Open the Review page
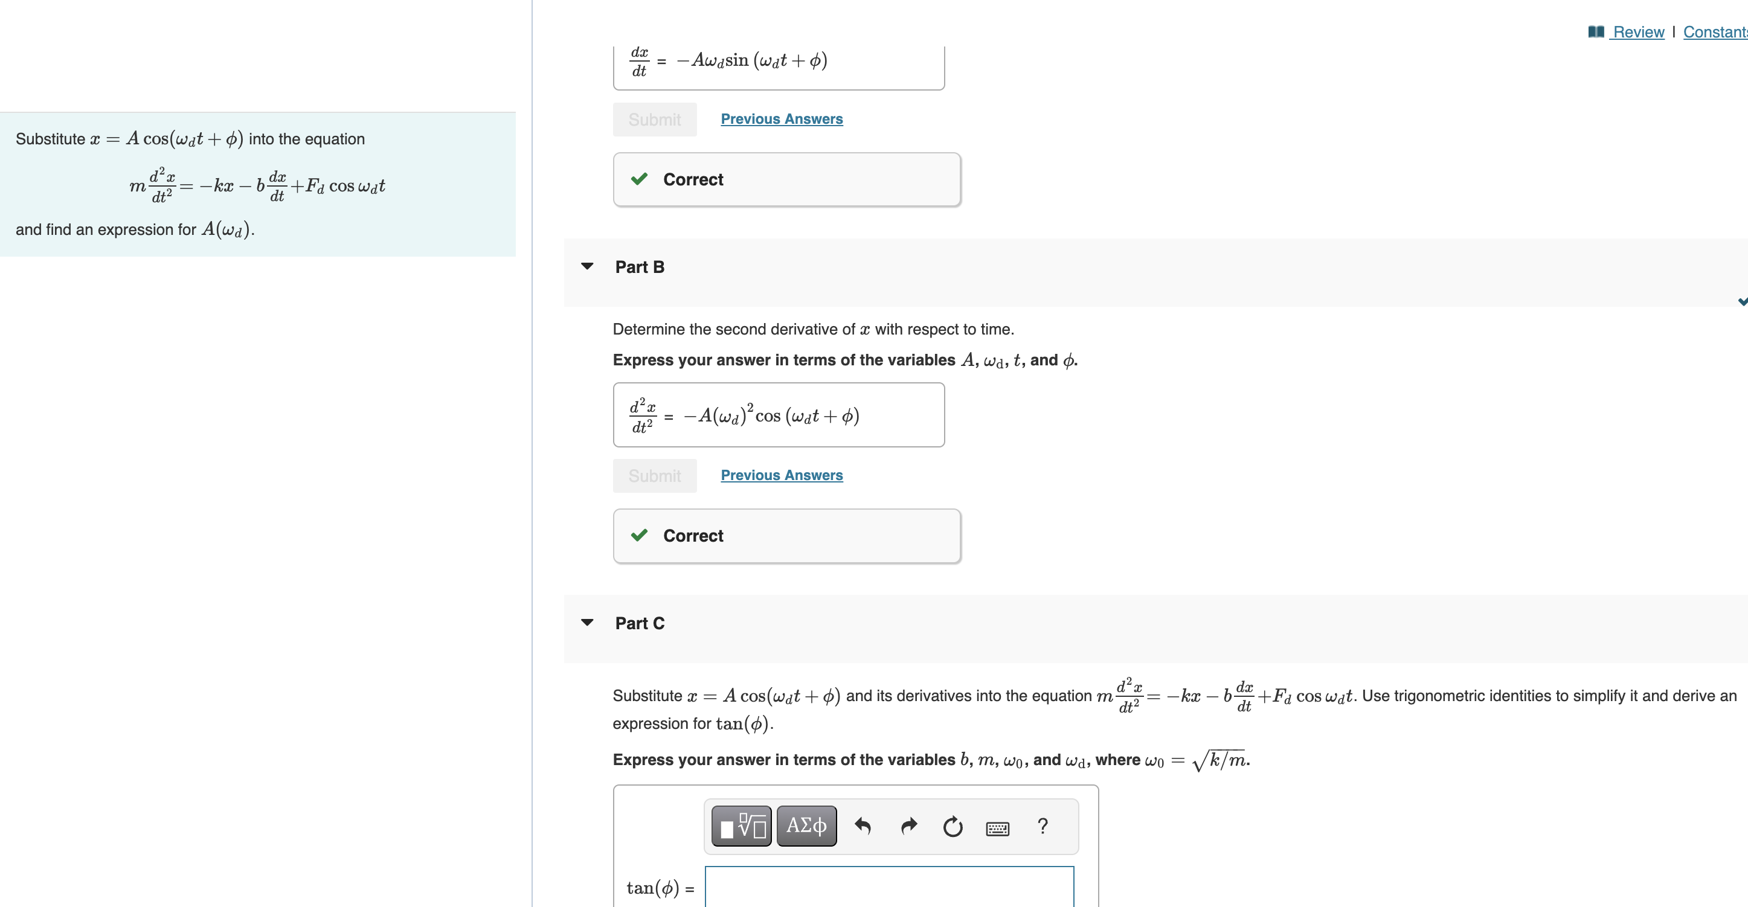1748x907 pixels. tap(1637, 31)
